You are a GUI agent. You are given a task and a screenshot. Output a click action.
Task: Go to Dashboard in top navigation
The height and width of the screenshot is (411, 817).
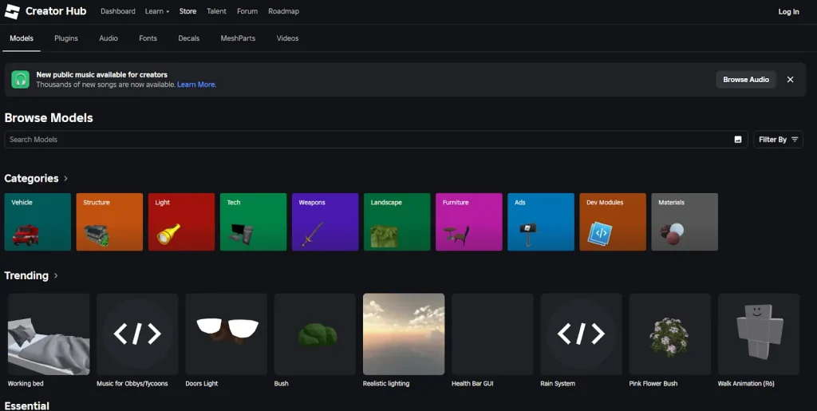(x=118, y=11)
